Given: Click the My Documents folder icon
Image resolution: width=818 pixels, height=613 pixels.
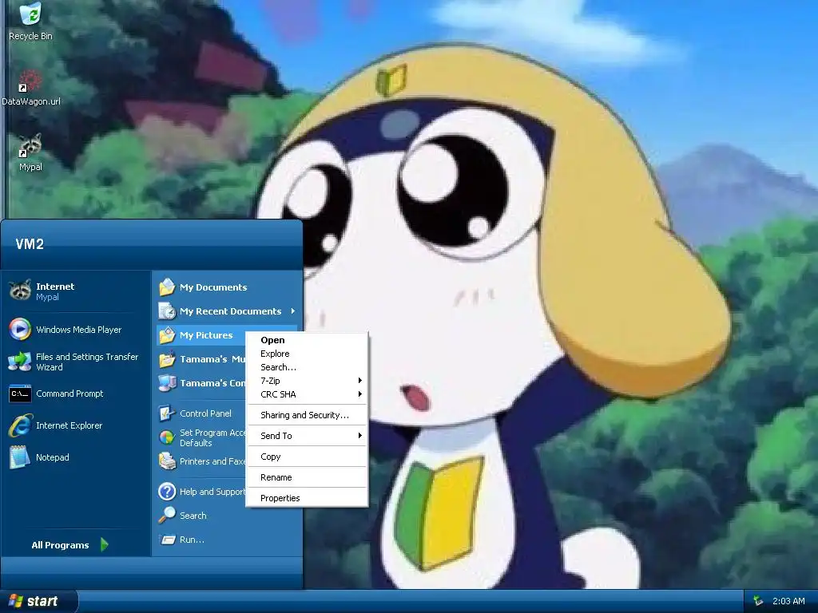Looking at the screenshot, I should tap(167, 287).
